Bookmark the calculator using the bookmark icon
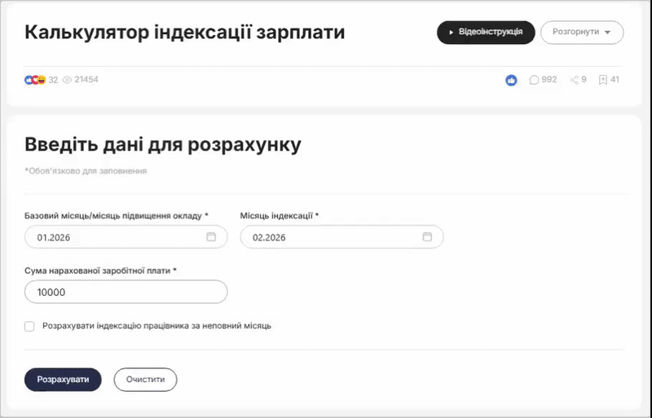Image resolution: width=652 pixels, height=418 pixels. (602, 80)
